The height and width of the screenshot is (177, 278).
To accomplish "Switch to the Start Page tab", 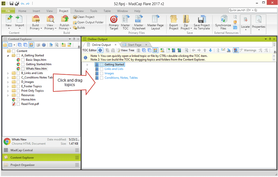I will [134, 45].
